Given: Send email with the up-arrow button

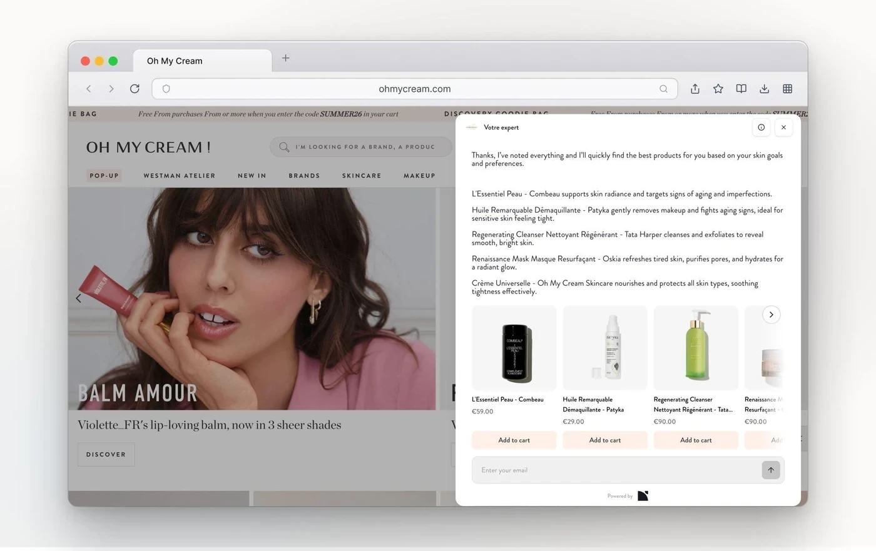Looking at the screenshot, I should pyautogui.click(x=771, y=470).
